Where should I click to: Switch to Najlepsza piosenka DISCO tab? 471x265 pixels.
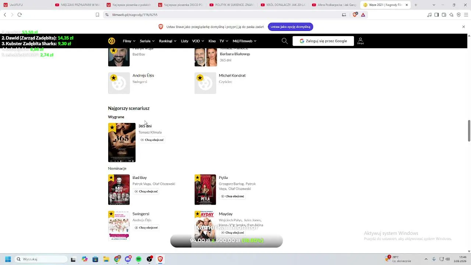tap(180, 5)
